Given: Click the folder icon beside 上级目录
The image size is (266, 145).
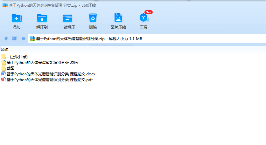Looking at the screenshot, I should [x=3, y=57].
